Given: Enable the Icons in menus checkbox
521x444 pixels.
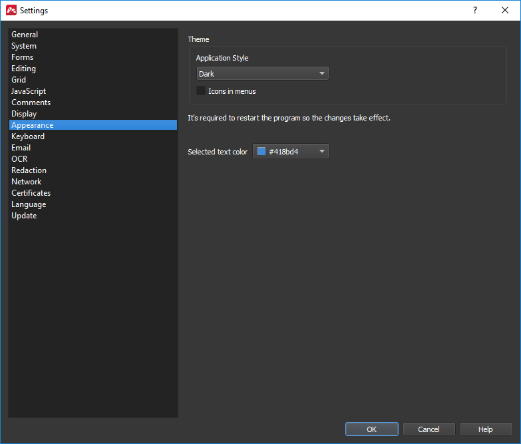Looking at the screenshot, I should [201, 91].
